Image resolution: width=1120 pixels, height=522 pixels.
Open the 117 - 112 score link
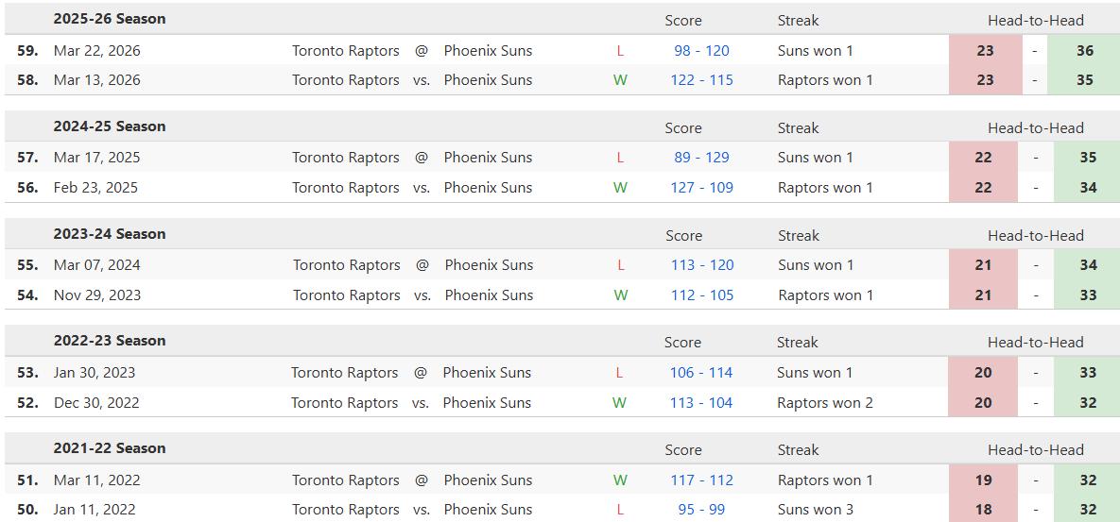(x=701, y=480)
